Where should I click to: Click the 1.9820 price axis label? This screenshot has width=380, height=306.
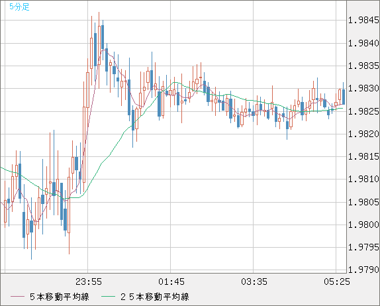tap(363, 134)
